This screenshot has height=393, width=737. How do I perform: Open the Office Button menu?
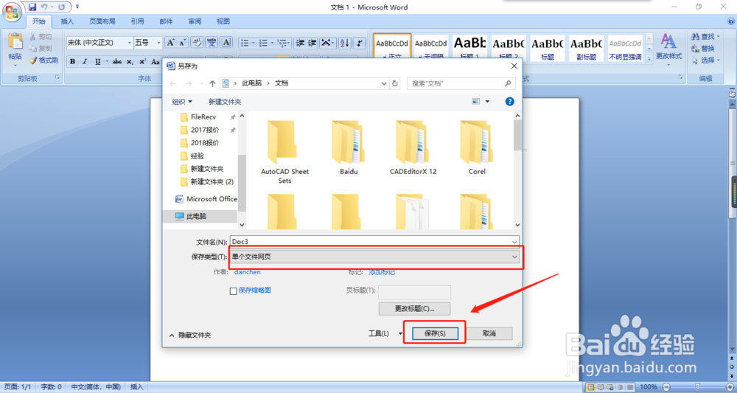(x=12, y=11)
